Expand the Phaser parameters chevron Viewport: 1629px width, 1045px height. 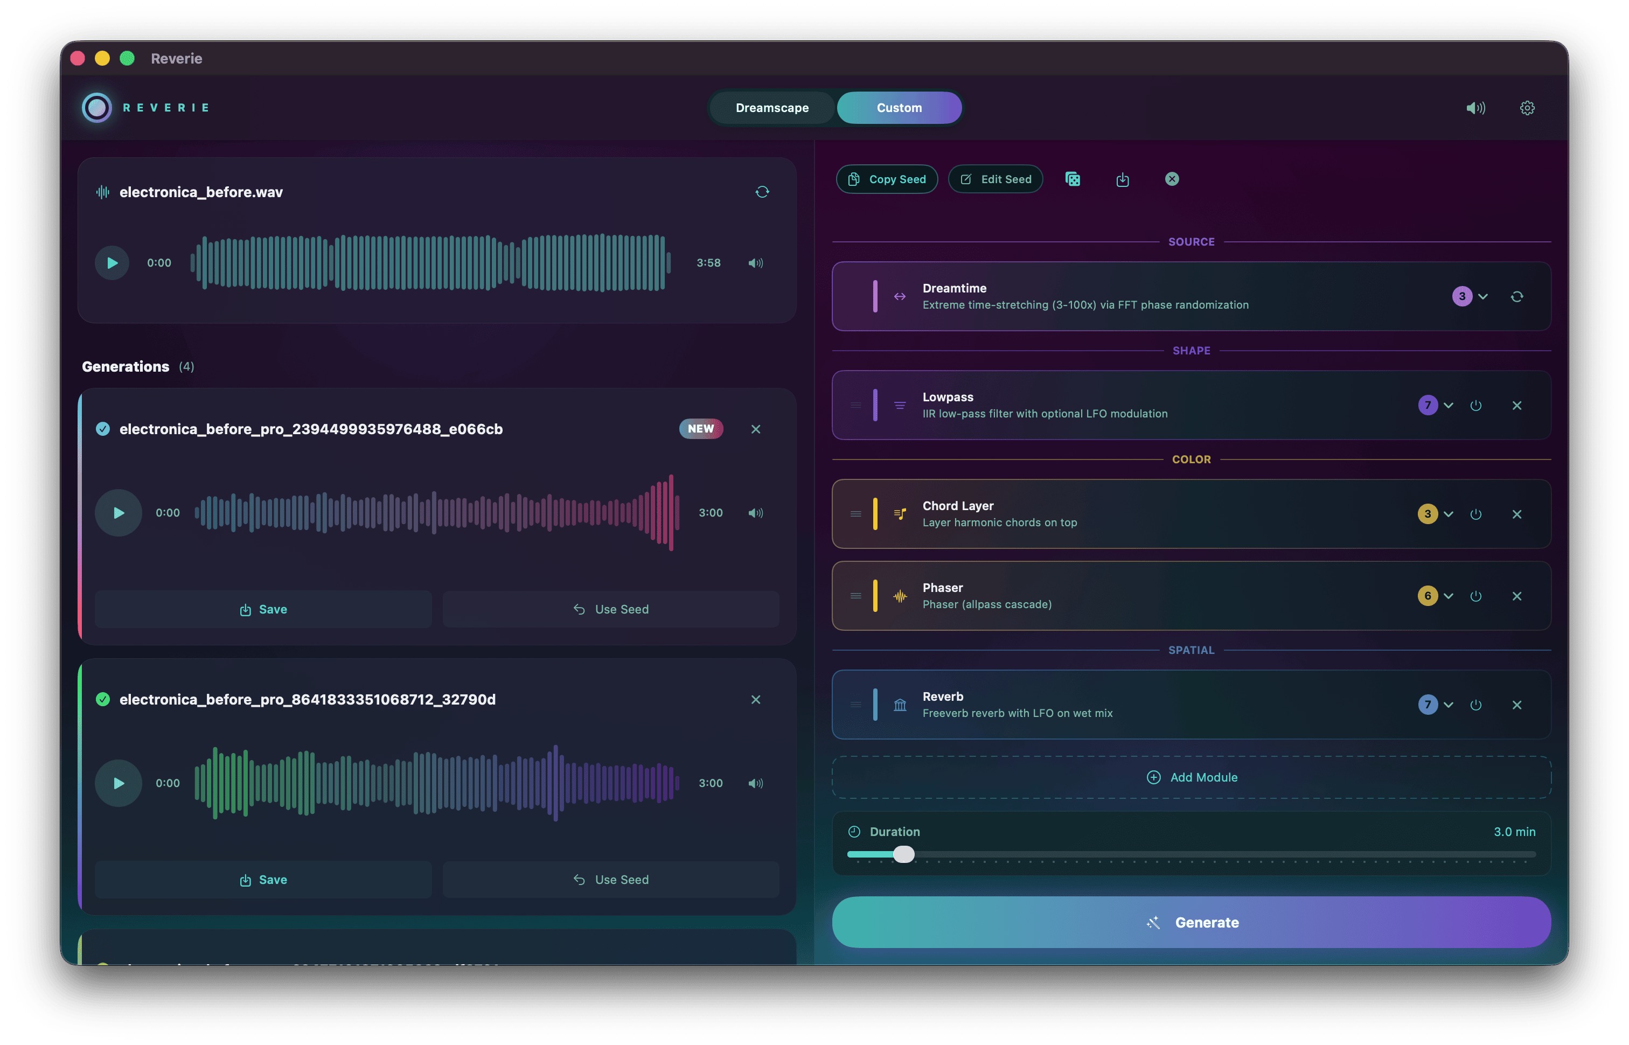click(1449, 596)
